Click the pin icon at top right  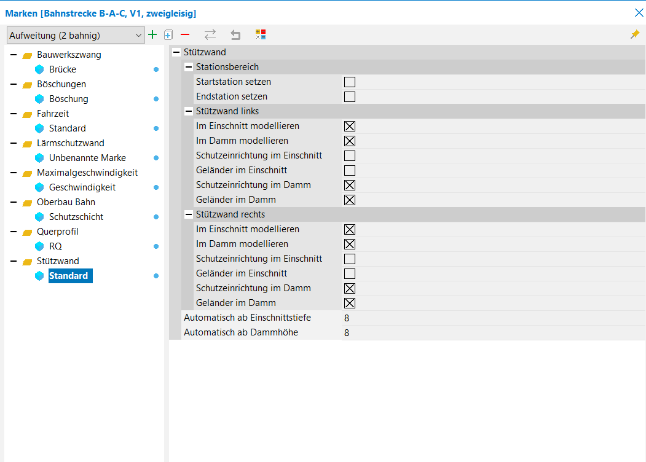(635, 35)
